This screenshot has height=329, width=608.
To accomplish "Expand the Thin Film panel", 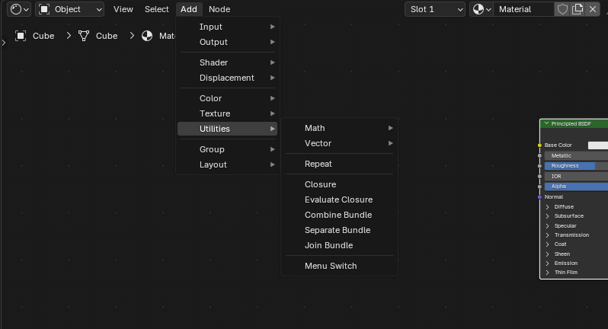I will point(547,273).
